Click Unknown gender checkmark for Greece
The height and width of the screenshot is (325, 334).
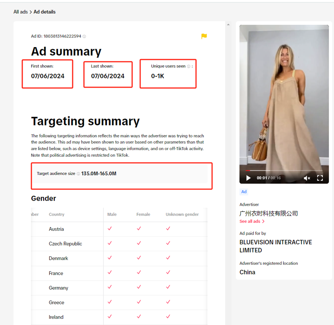coord(168,302)
